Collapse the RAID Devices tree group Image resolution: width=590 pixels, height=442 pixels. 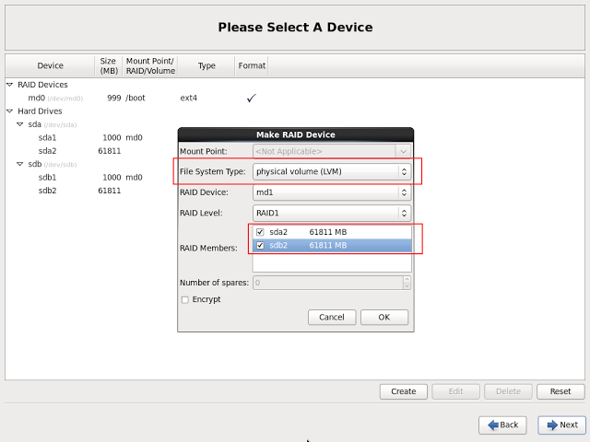coord(10,85)
